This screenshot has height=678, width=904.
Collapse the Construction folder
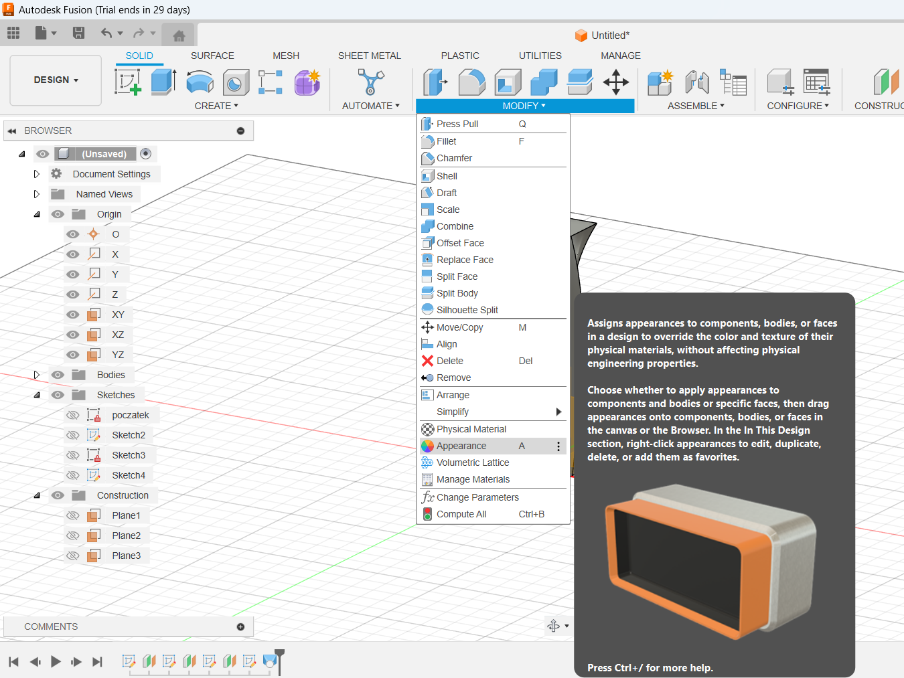[37, 495]
